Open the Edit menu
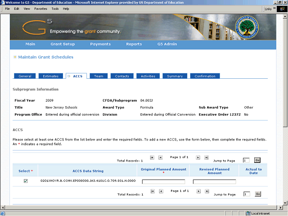 (x=17, y=9)
